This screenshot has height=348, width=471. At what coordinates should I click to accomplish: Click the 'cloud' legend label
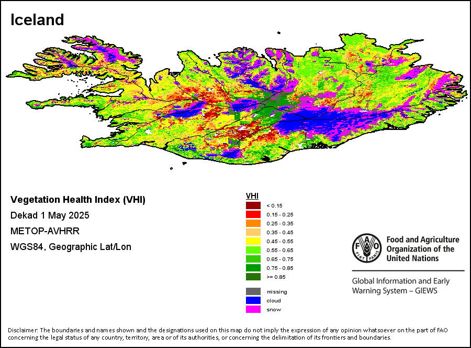[274, 300]
